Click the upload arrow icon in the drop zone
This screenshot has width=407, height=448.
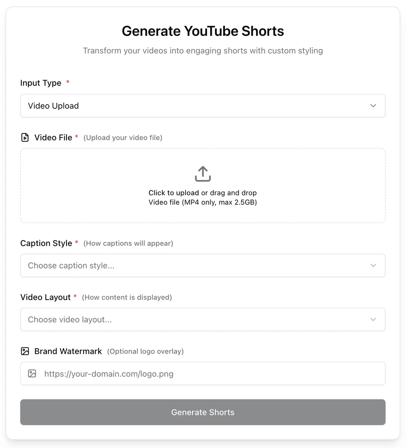[x=203, y=174]
